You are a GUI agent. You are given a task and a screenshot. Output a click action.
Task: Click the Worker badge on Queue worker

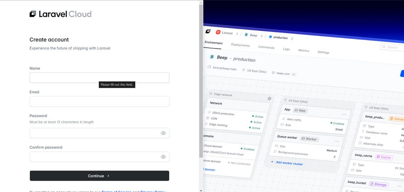309,139
